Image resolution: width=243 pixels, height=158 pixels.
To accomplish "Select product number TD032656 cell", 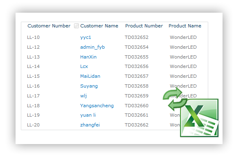I will (x=137, y=66).
